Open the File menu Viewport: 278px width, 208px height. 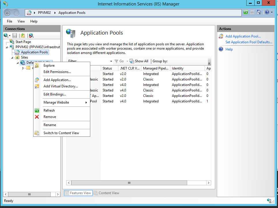[x=10, y=21]
